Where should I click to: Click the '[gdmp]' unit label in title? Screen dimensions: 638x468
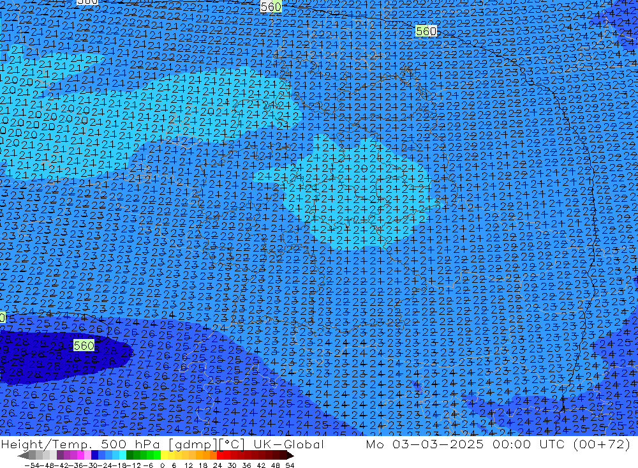coord(193,445)
